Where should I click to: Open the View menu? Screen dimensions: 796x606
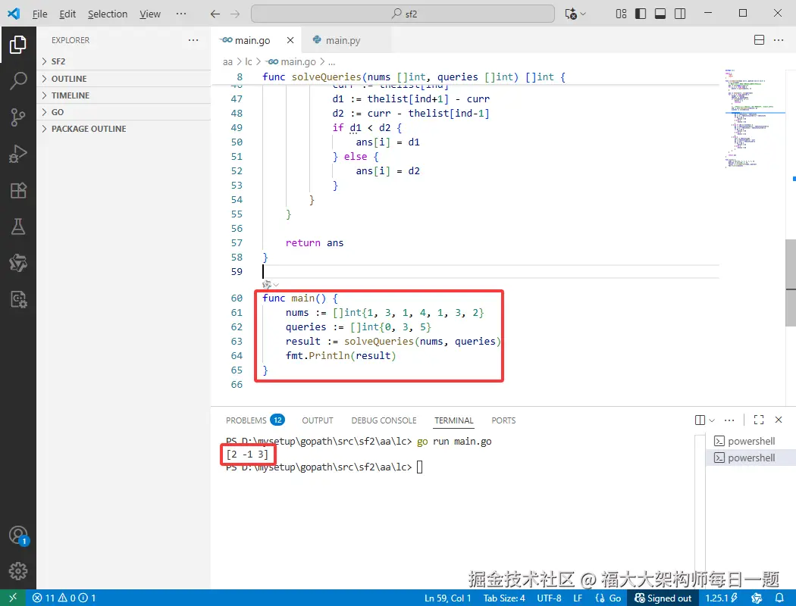150,14
